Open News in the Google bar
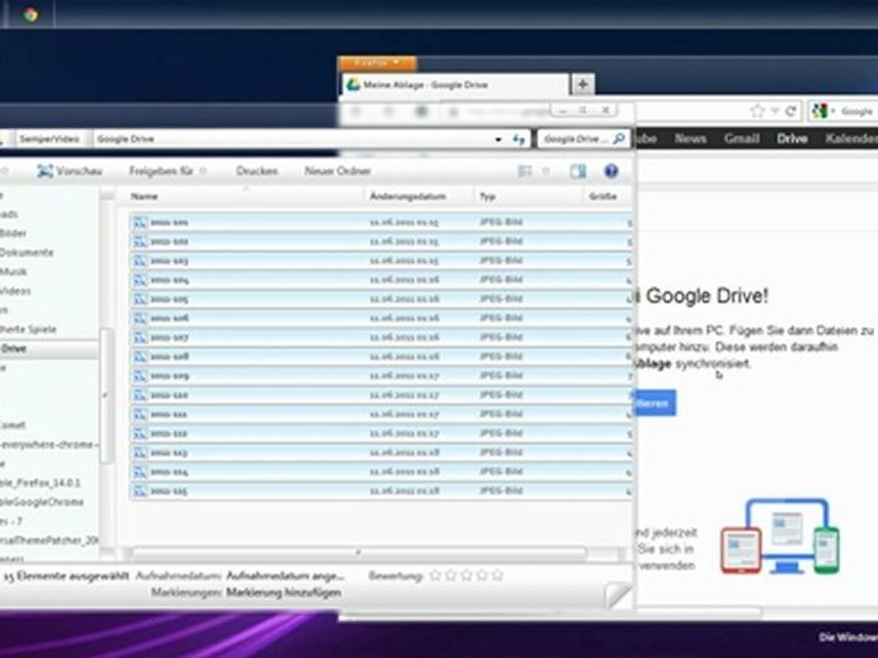 tap(691, 138)
